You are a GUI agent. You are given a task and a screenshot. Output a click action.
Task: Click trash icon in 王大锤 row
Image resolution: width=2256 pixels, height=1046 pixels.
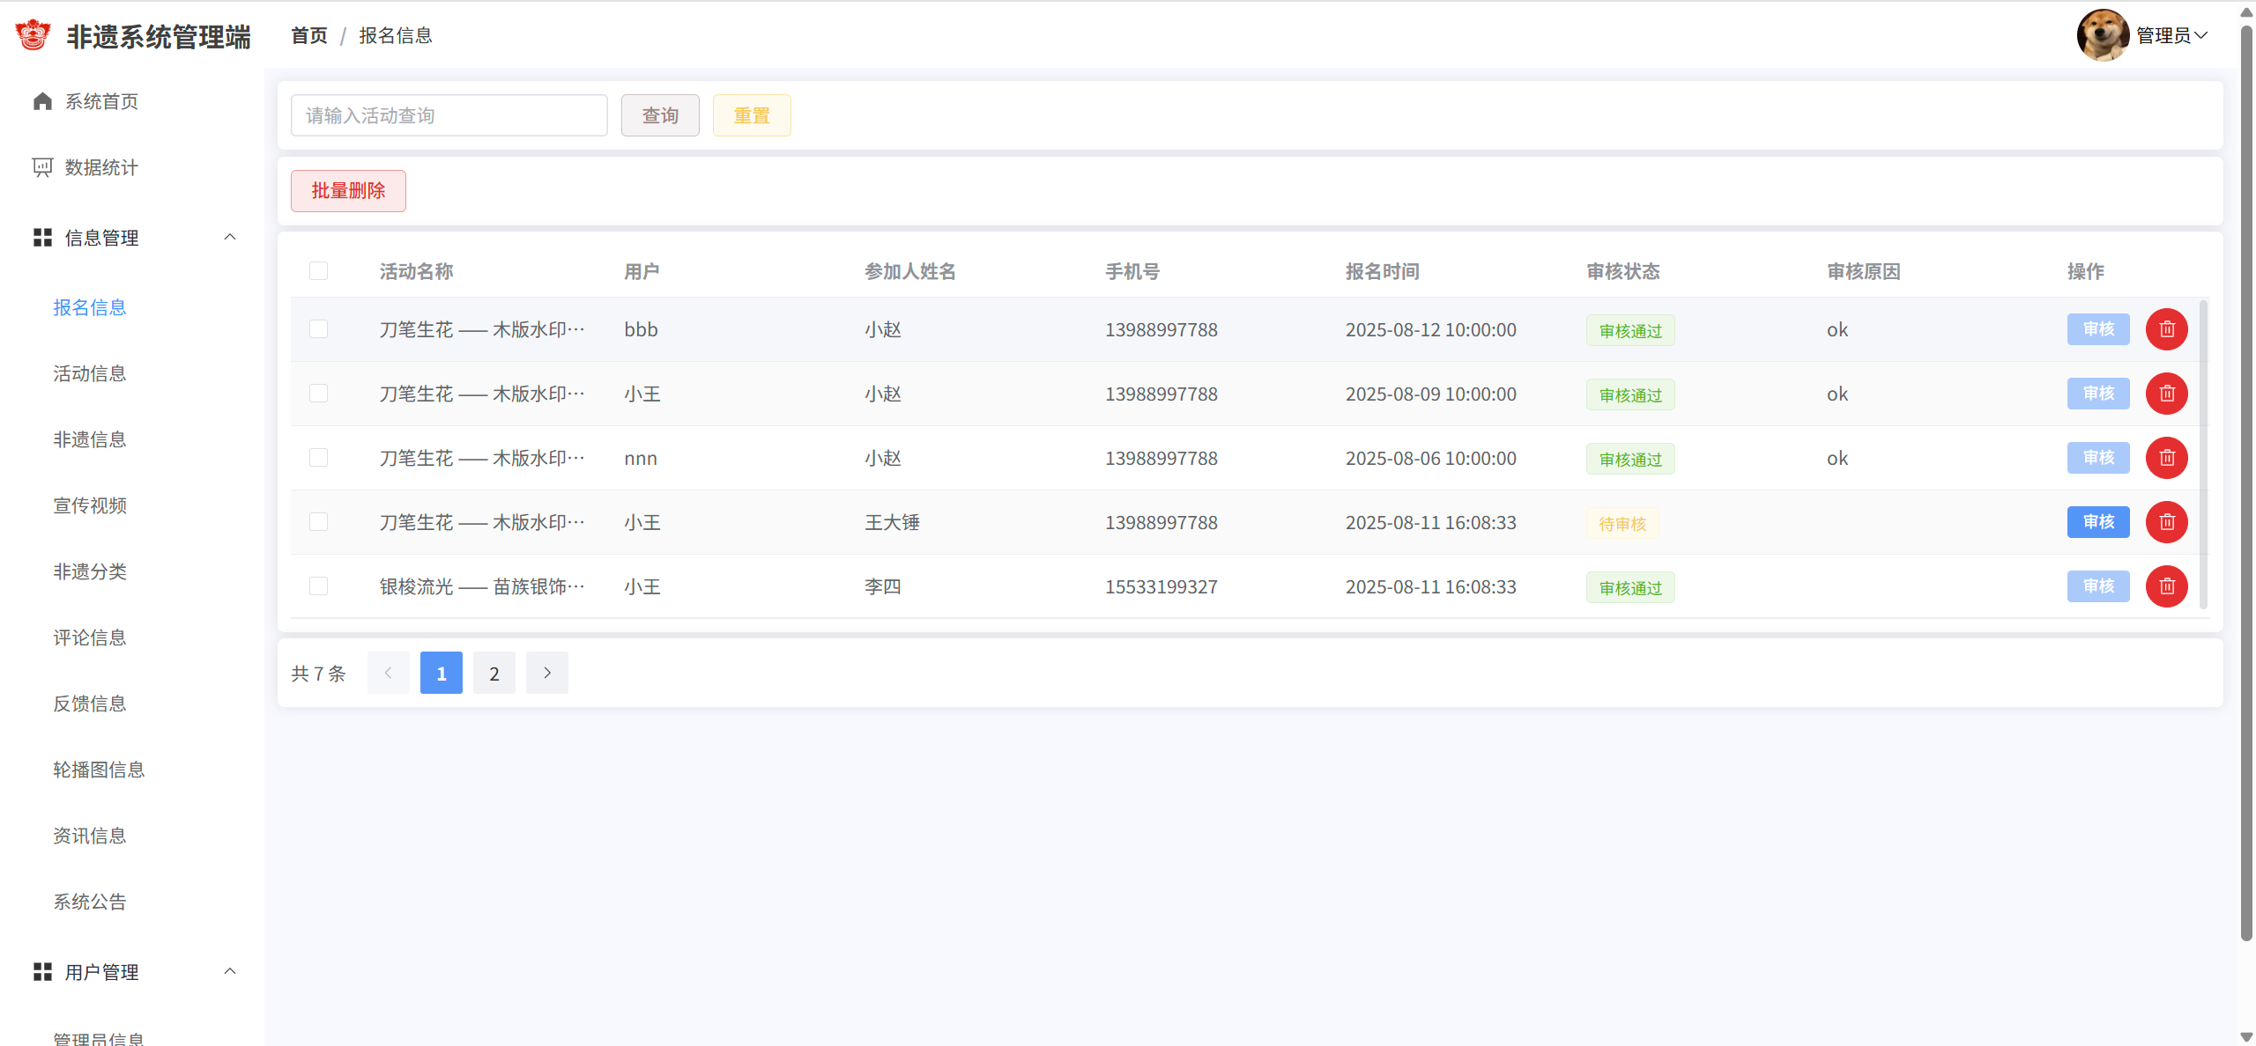click(x=2166, y=522)
